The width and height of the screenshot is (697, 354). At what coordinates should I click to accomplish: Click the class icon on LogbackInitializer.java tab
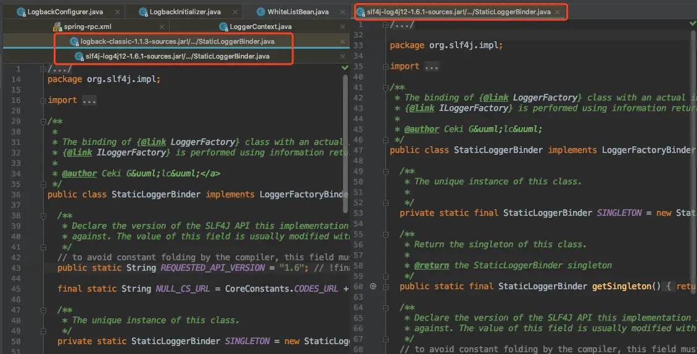click(x=143, y=12)
